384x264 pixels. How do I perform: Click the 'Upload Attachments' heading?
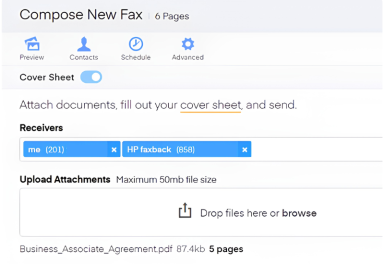(65, 179)
